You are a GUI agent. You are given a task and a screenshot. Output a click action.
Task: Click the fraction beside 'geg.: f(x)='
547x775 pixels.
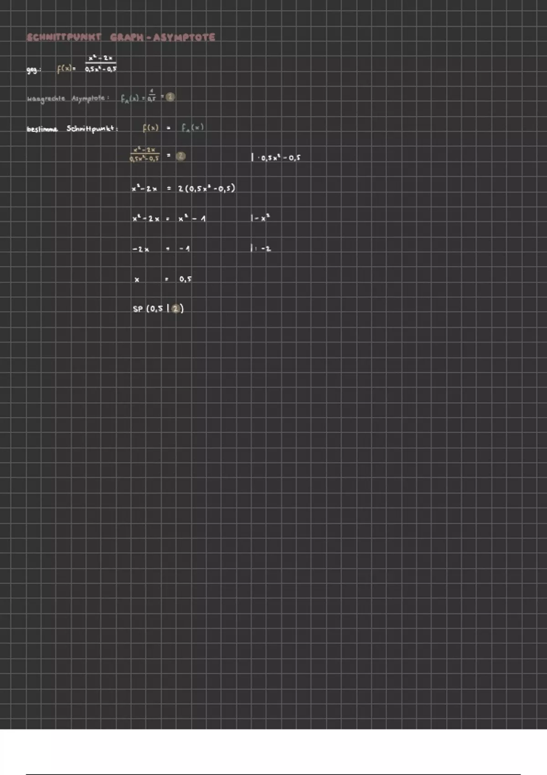tap(101, 63)
